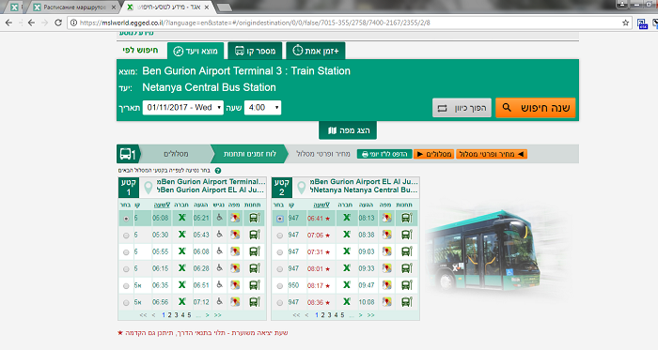Screen dimensions: 658x350
Task: Click the הצג מפה show map button
Action: [x=348, y=130]
